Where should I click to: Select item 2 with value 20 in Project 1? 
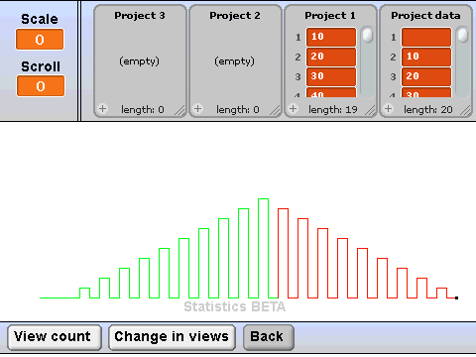coord(331,57)
